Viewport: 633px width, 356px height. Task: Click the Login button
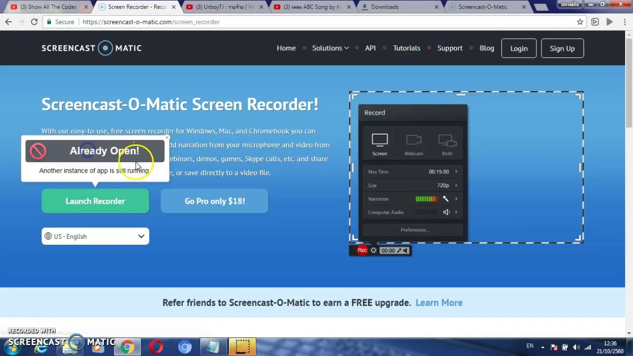pyautogui.click(x=519, y=48)
